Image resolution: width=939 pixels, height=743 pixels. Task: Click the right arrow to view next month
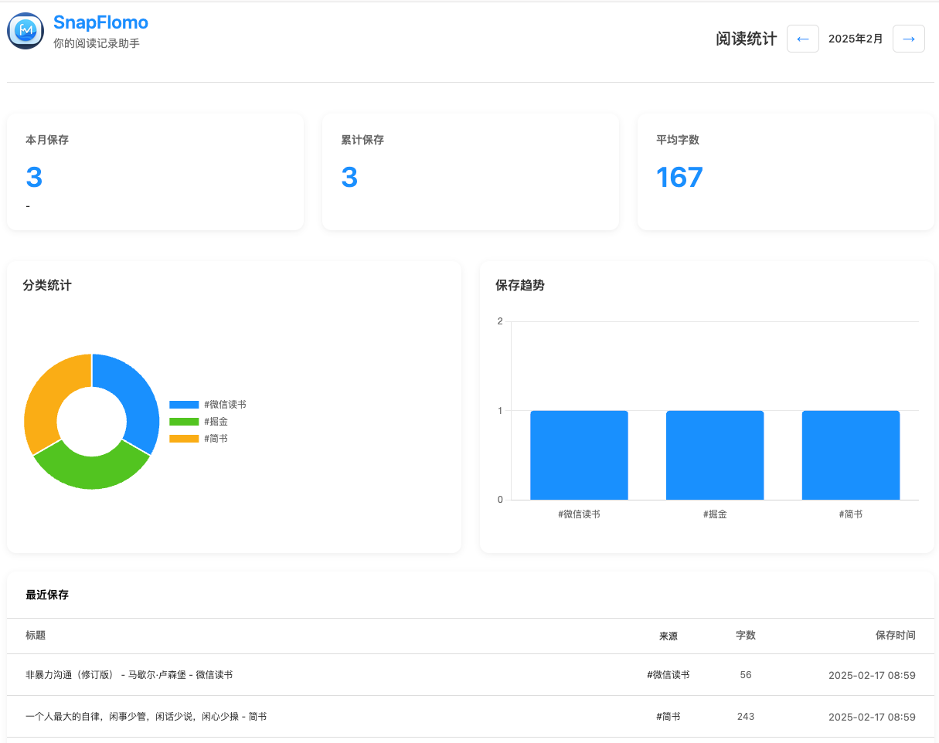point(909,38)
